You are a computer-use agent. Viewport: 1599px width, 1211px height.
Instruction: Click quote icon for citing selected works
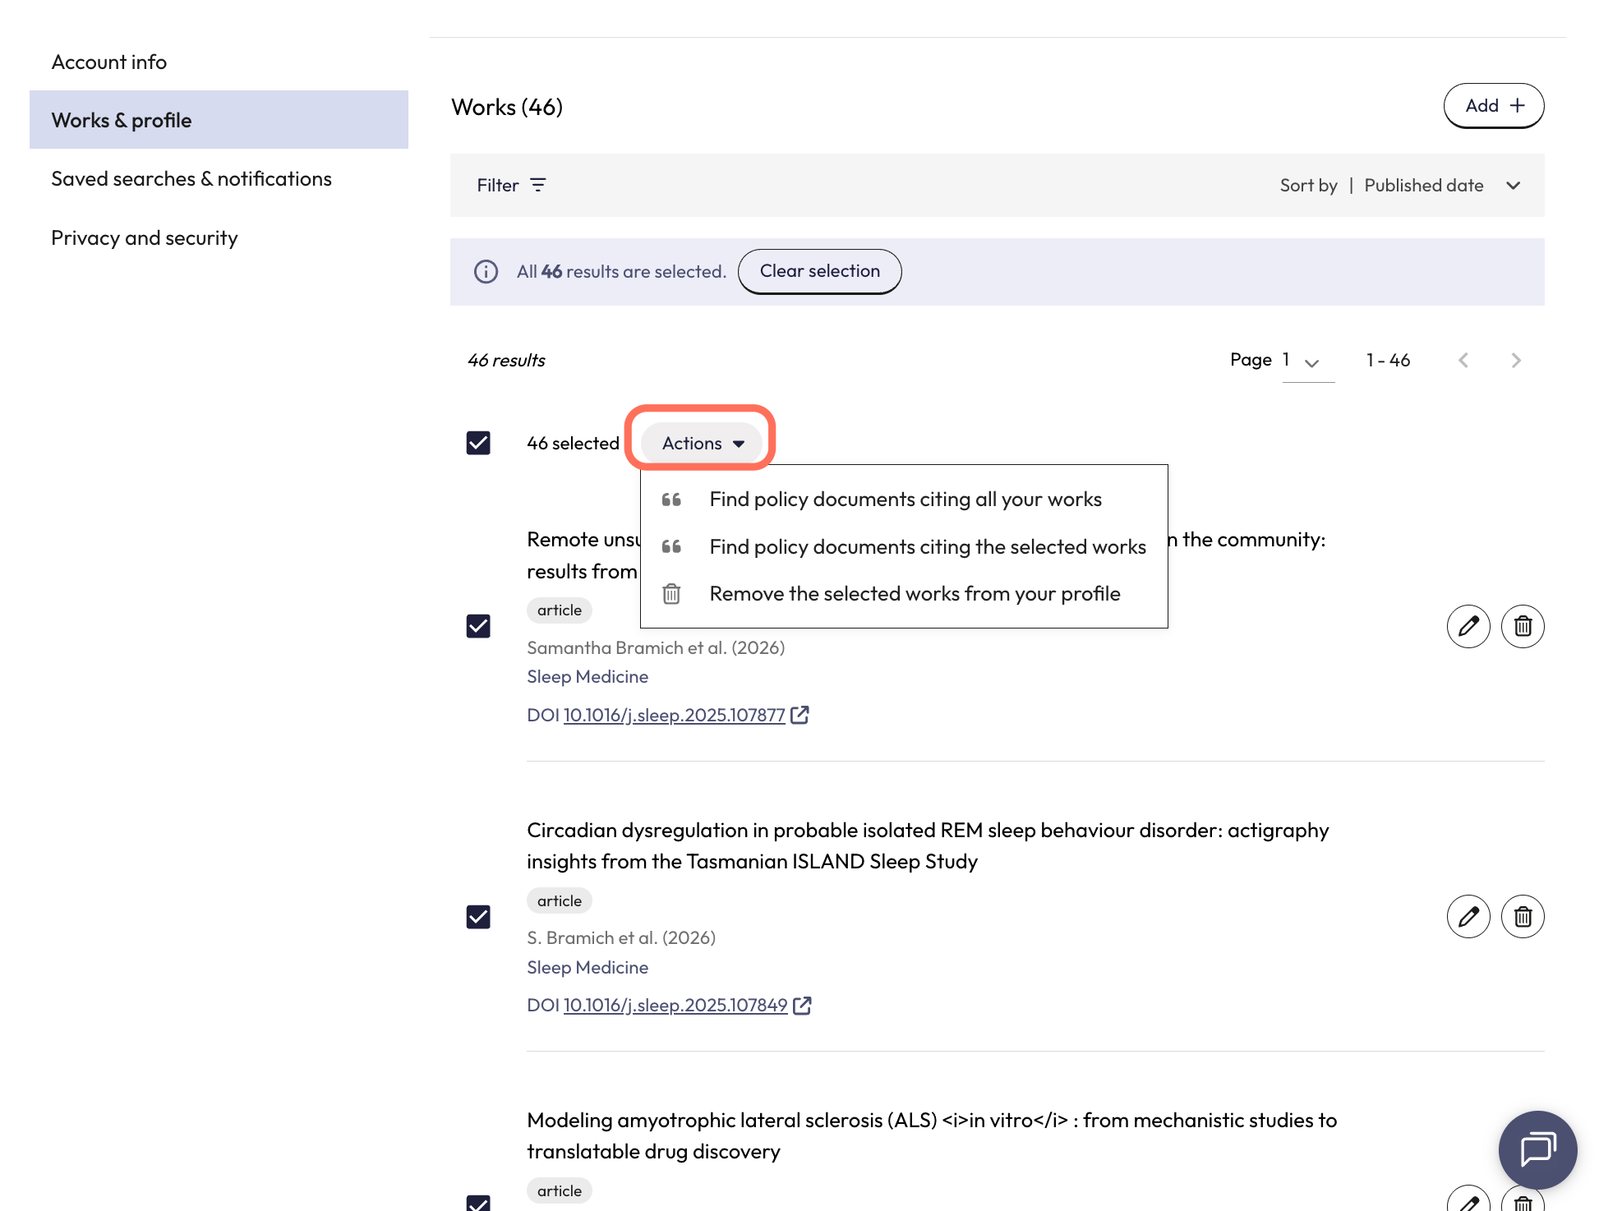(671, 546)
